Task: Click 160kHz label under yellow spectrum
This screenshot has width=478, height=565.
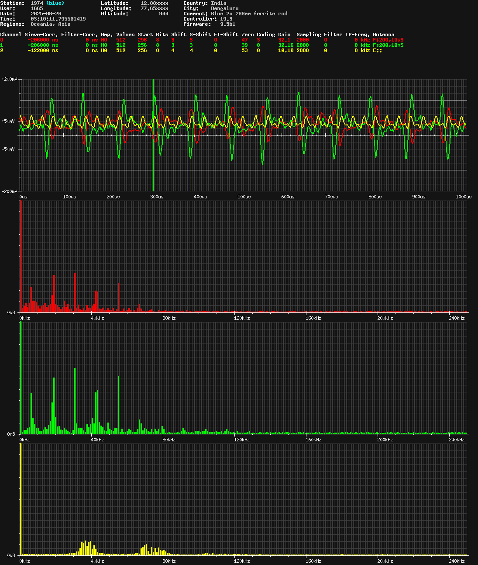Action: [313, 561]
